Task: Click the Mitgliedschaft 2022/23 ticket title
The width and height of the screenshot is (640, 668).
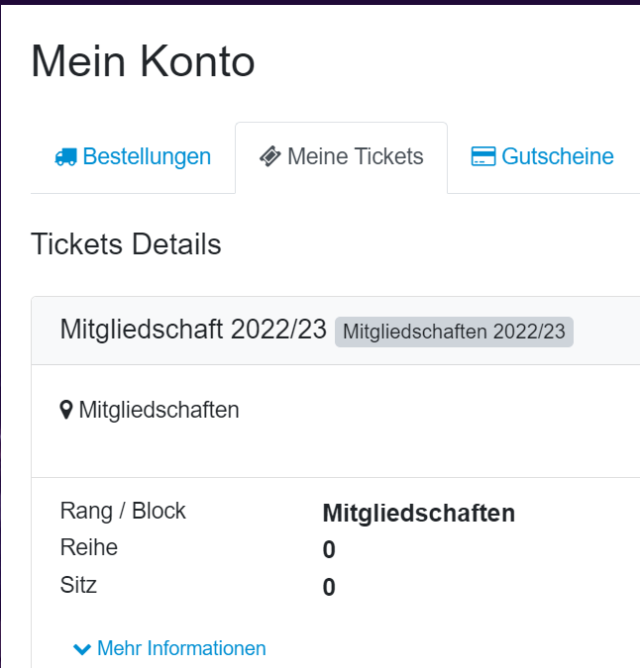Action: (193, 330)
